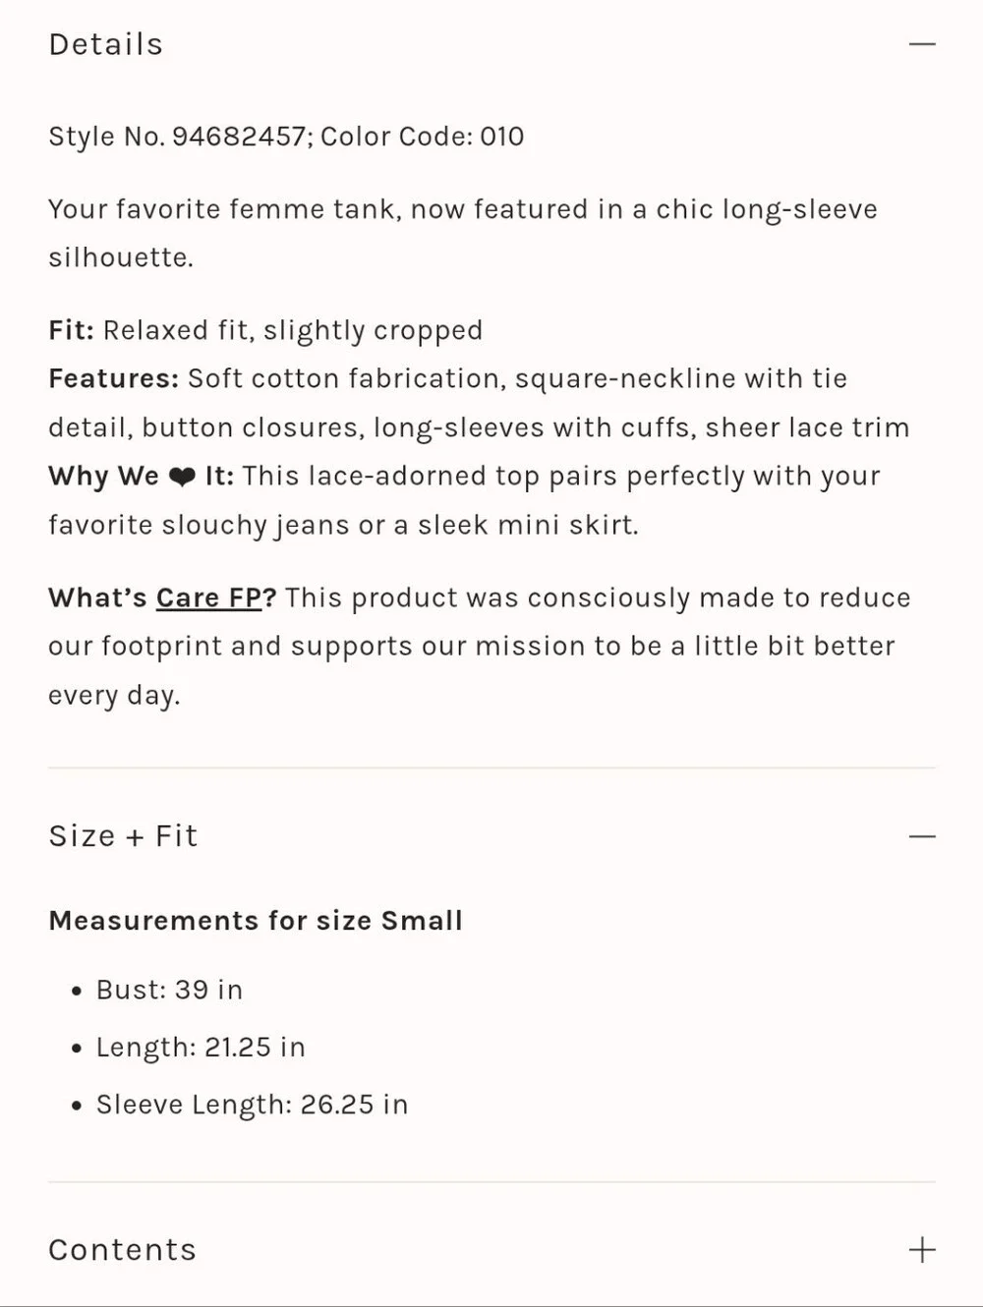Click the 'Your favorite femme tank' description
983x1307 pixels.
point(463,234)
